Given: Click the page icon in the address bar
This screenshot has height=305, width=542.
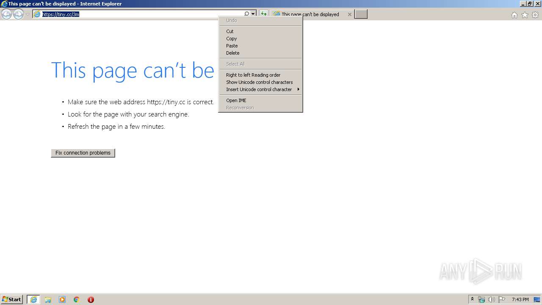Looking at the screenshot, I should coord(37,14).
